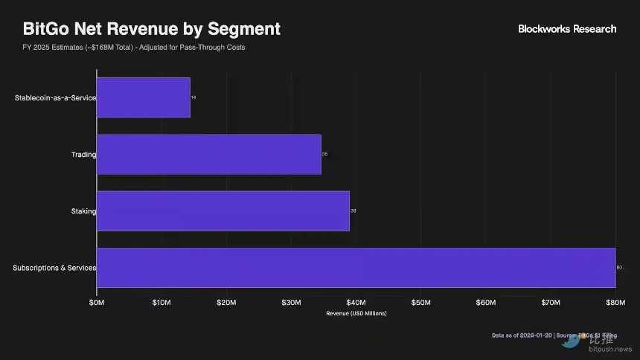Click the Trading axis label
This screenshot has width=640, height=360.
point(83,154)
